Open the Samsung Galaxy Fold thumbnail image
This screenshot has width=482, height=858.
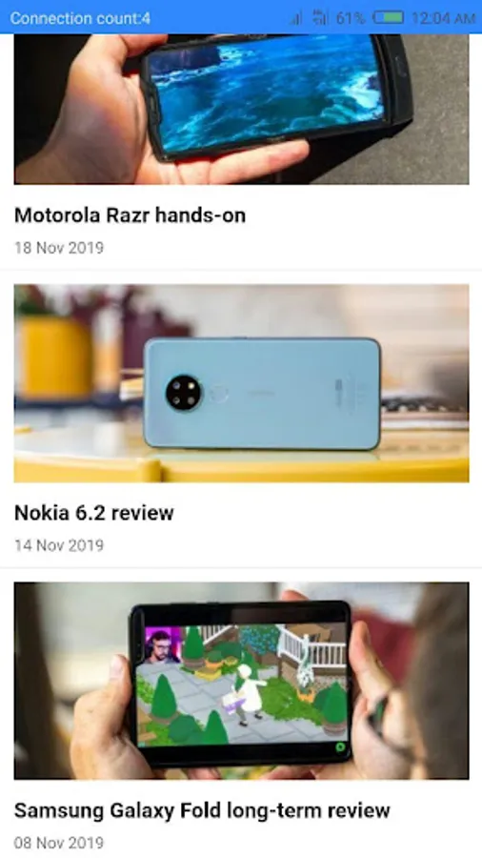[242, 680]
